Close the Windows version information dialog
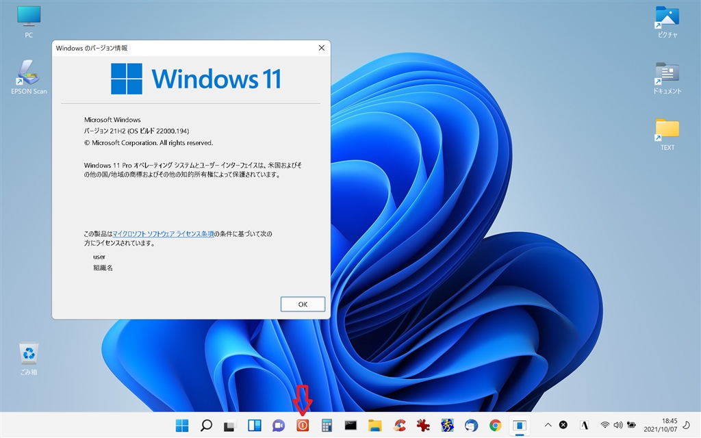Screen dimensions: 701x438 (x=322, y=48)
